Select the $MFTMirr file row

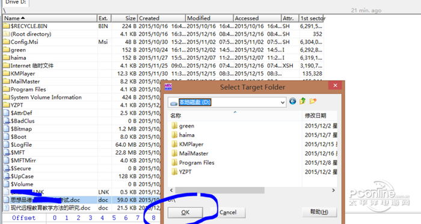pyautogui.click(x=81, y=161)
